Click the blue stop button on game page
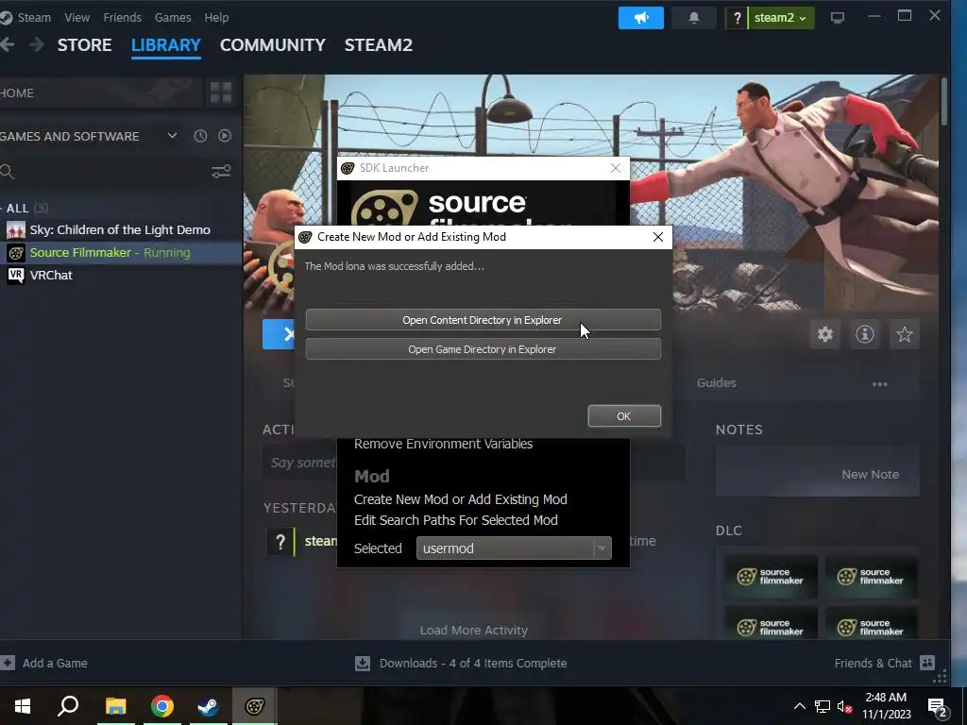The height and width of the screenshot is (725, 967). coord(279,334)
